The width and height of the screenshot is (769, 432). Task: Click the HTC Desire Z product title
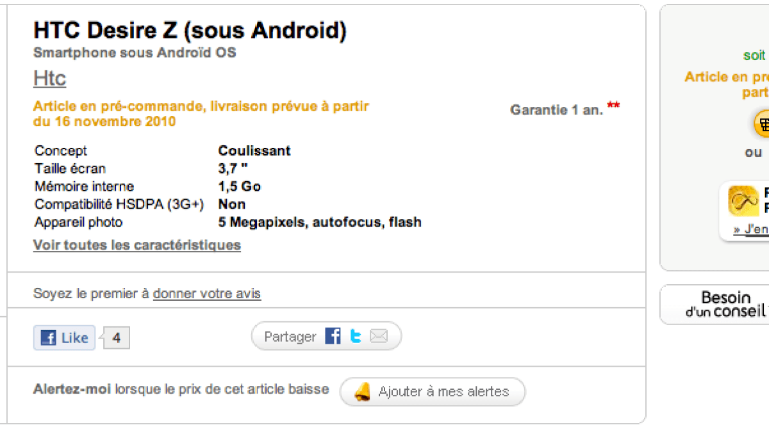click(x=190, y=30)
